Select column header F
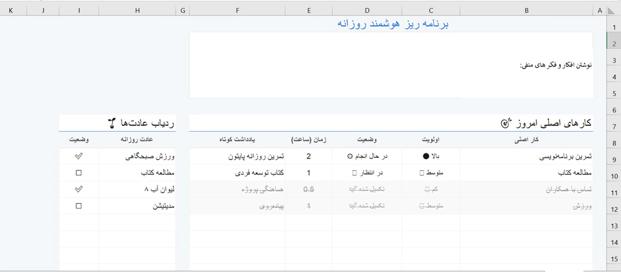 [x=237, y=11]
